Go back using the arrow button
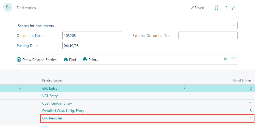Image resolution: width=255 pixels, height=125 pixels. pos(8,7)
